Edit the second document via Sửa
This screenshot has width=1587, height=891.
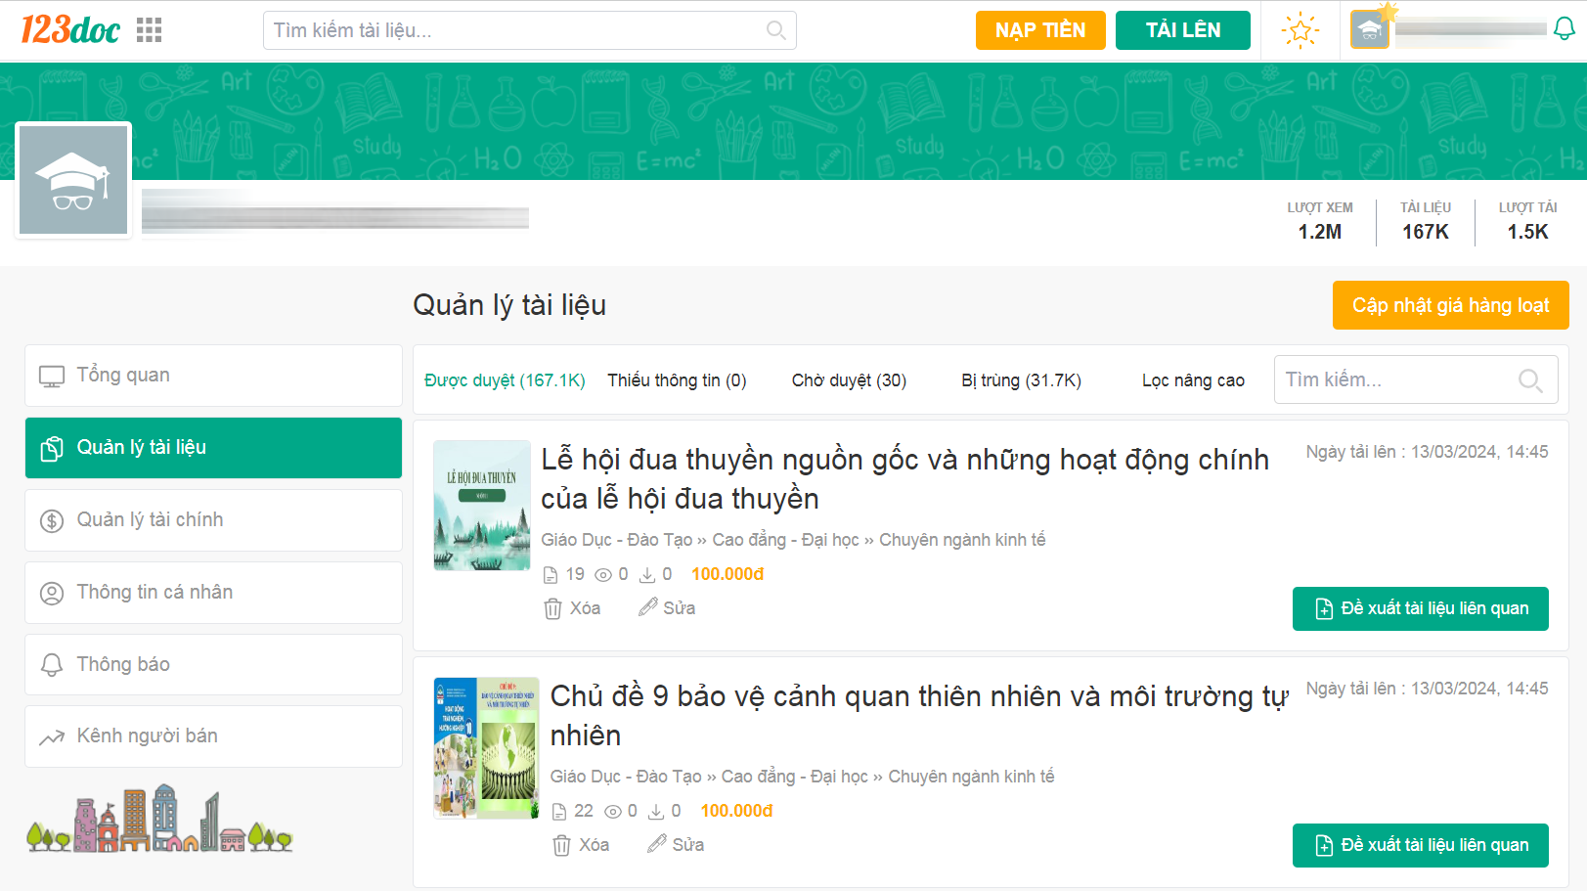[x=676, y=845]
